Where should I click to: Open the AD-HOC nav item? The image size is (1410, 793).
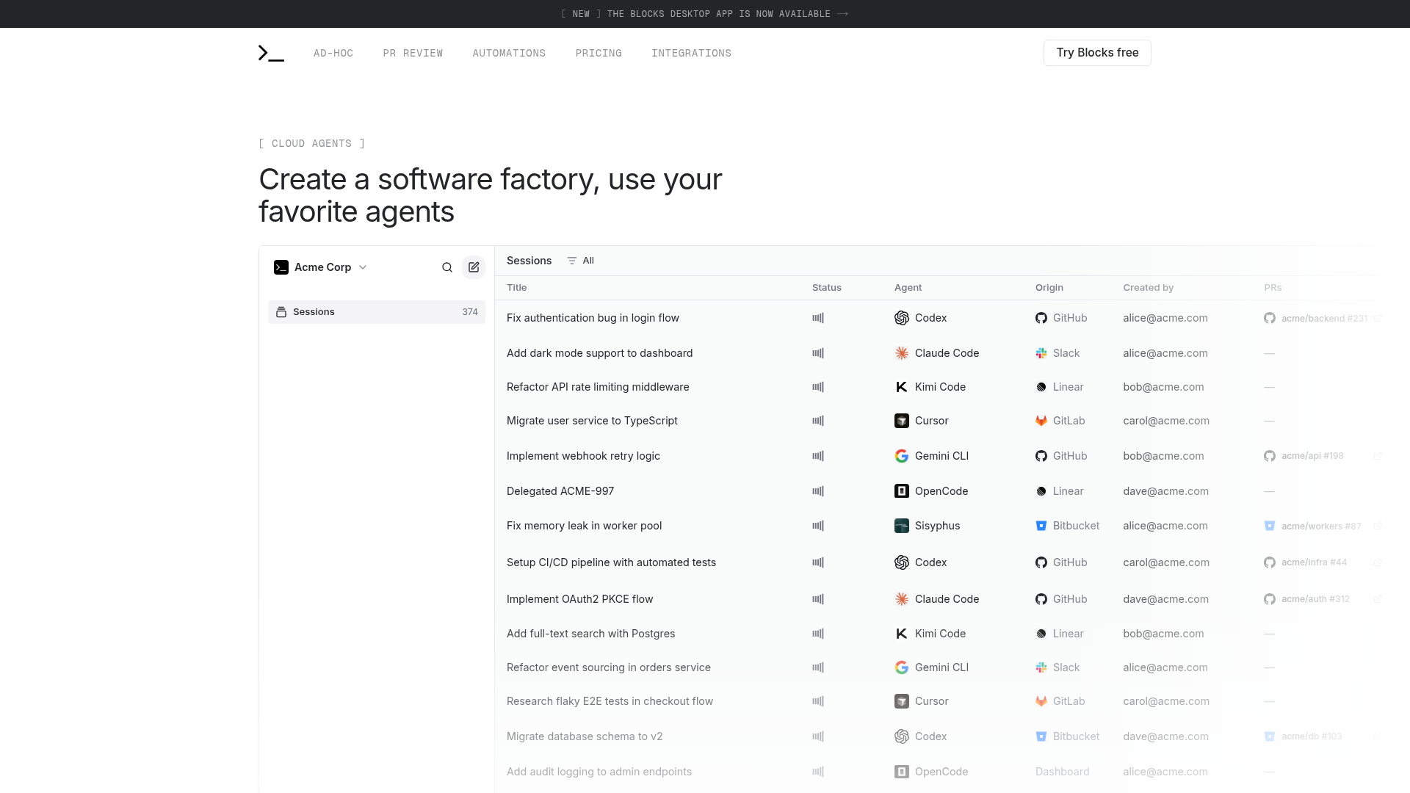tap(333, 53)
